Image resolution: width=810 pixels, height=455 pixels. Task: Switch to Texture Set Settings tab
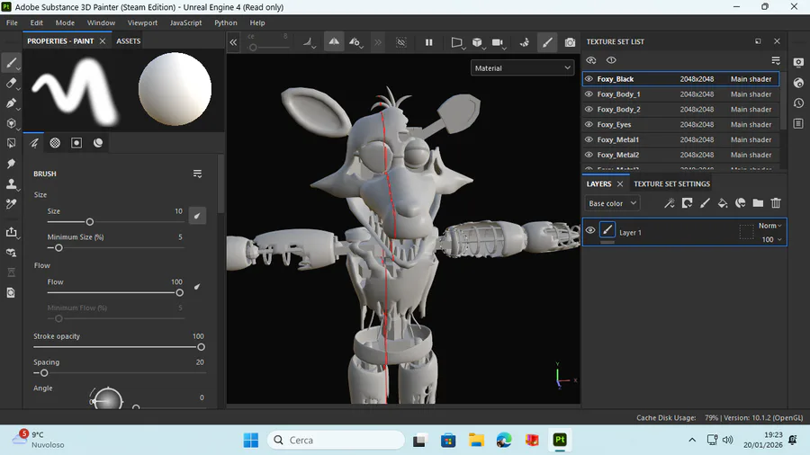pyautogui.click(x=671, y=184)
